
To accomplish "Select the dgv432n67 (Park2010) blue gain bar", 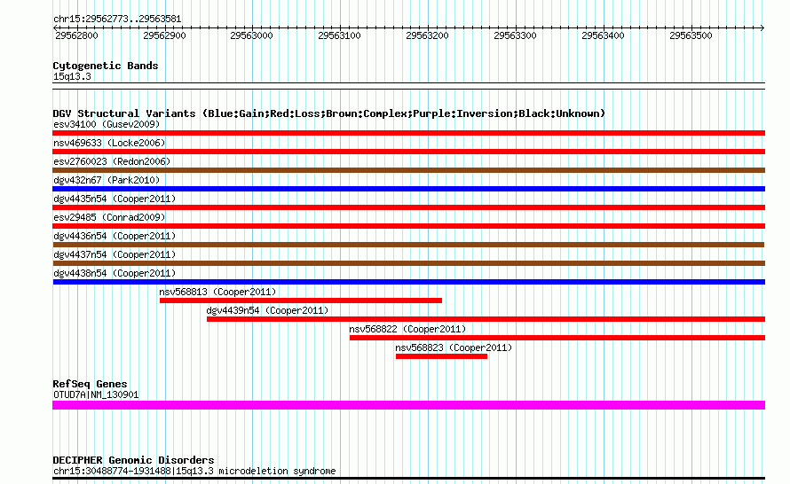I will (x=408, y=189).
